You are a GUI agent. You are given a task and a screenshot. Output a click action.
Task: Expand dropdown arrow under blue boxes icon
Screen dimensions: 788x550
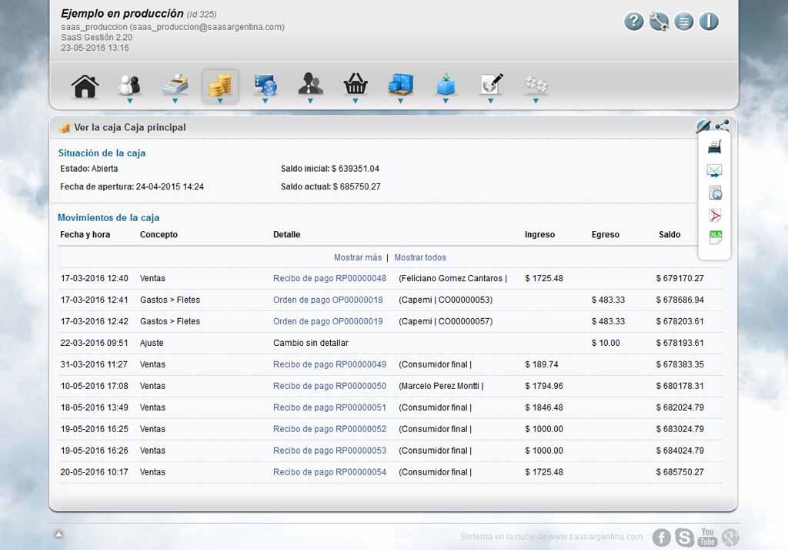(400, 101)
